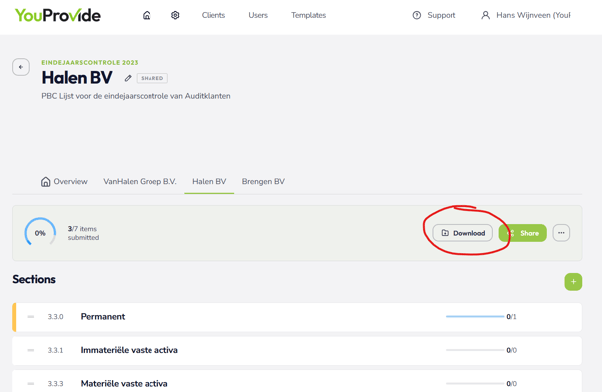
Task: Add a new section with plus button
Action: (x=573, y=282)
